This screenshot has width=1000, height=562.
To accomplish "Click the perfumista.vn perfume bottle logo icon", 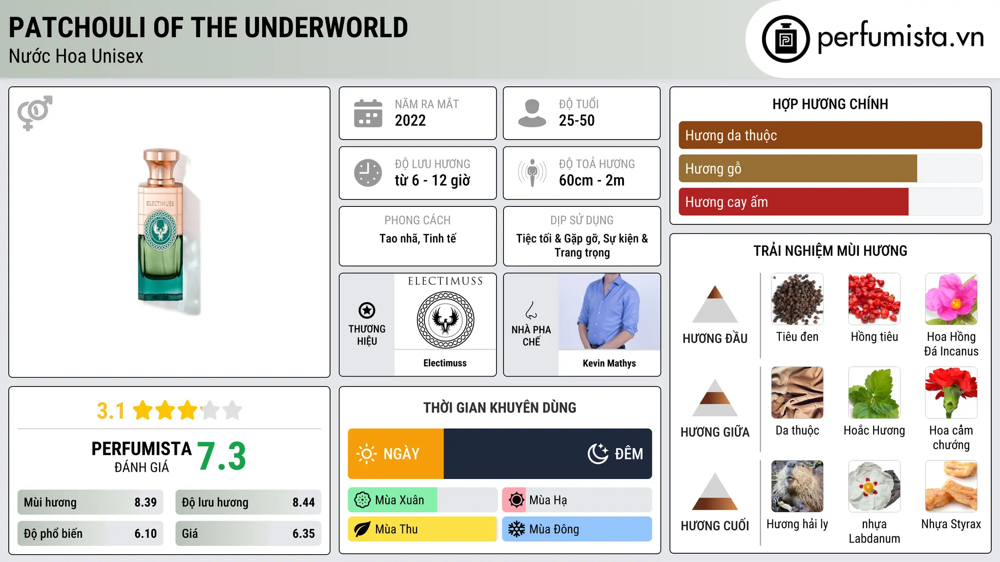I will pos(786,39).
